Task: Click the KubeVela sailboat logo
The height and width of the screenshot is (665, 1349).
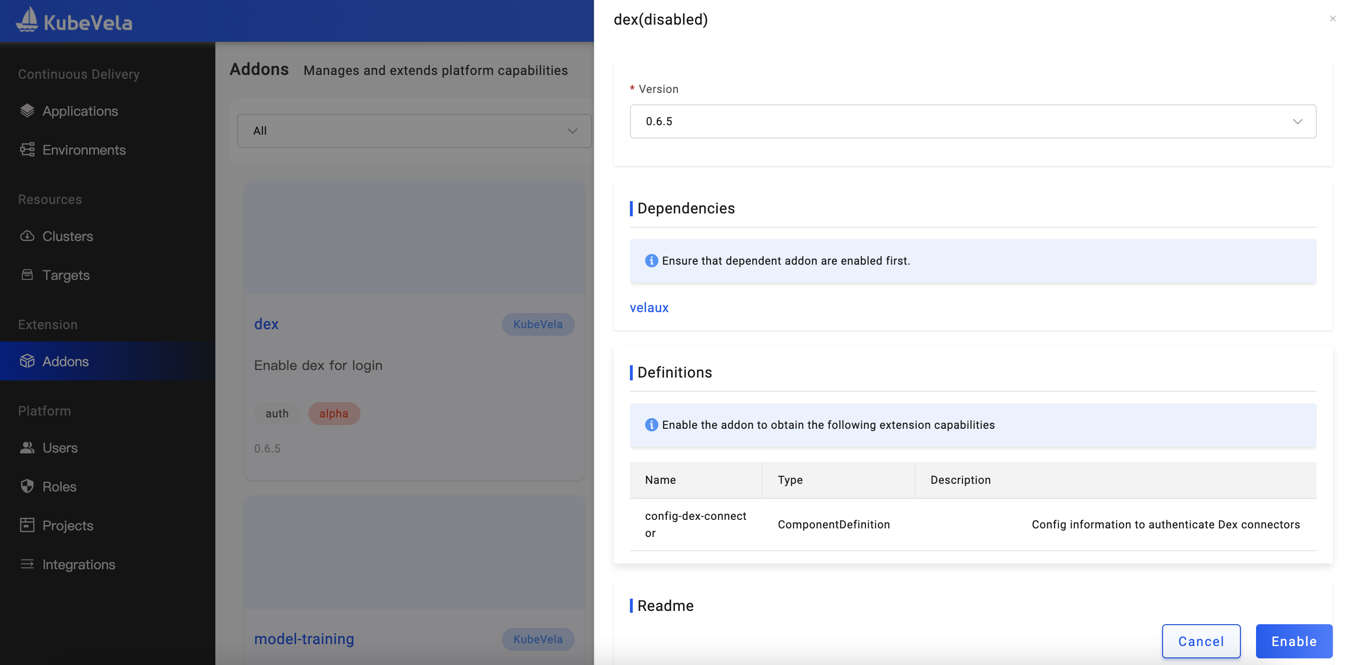Action: (x=27, y=19)
